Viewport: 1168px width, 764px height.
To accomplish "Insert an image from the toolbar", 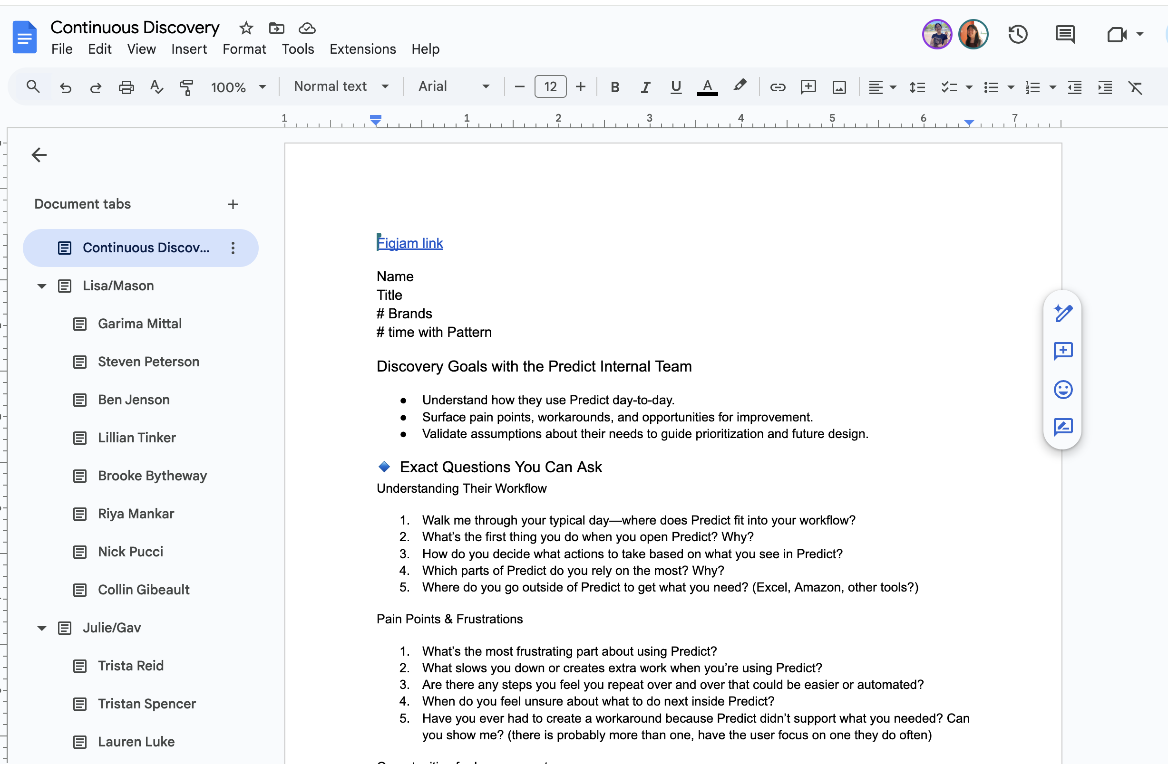I will point(839,87).
